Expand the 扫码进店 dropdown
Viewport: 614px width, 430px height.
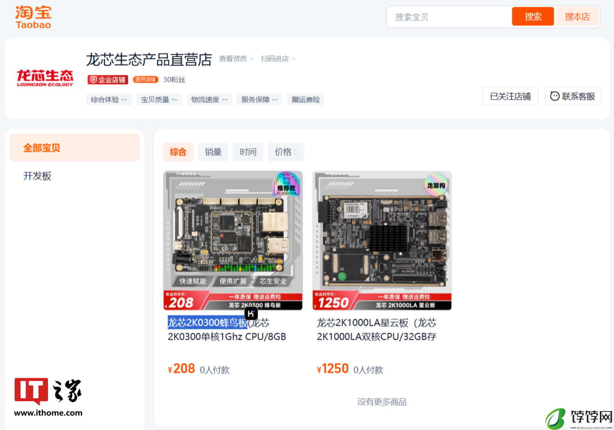[278, 59]
